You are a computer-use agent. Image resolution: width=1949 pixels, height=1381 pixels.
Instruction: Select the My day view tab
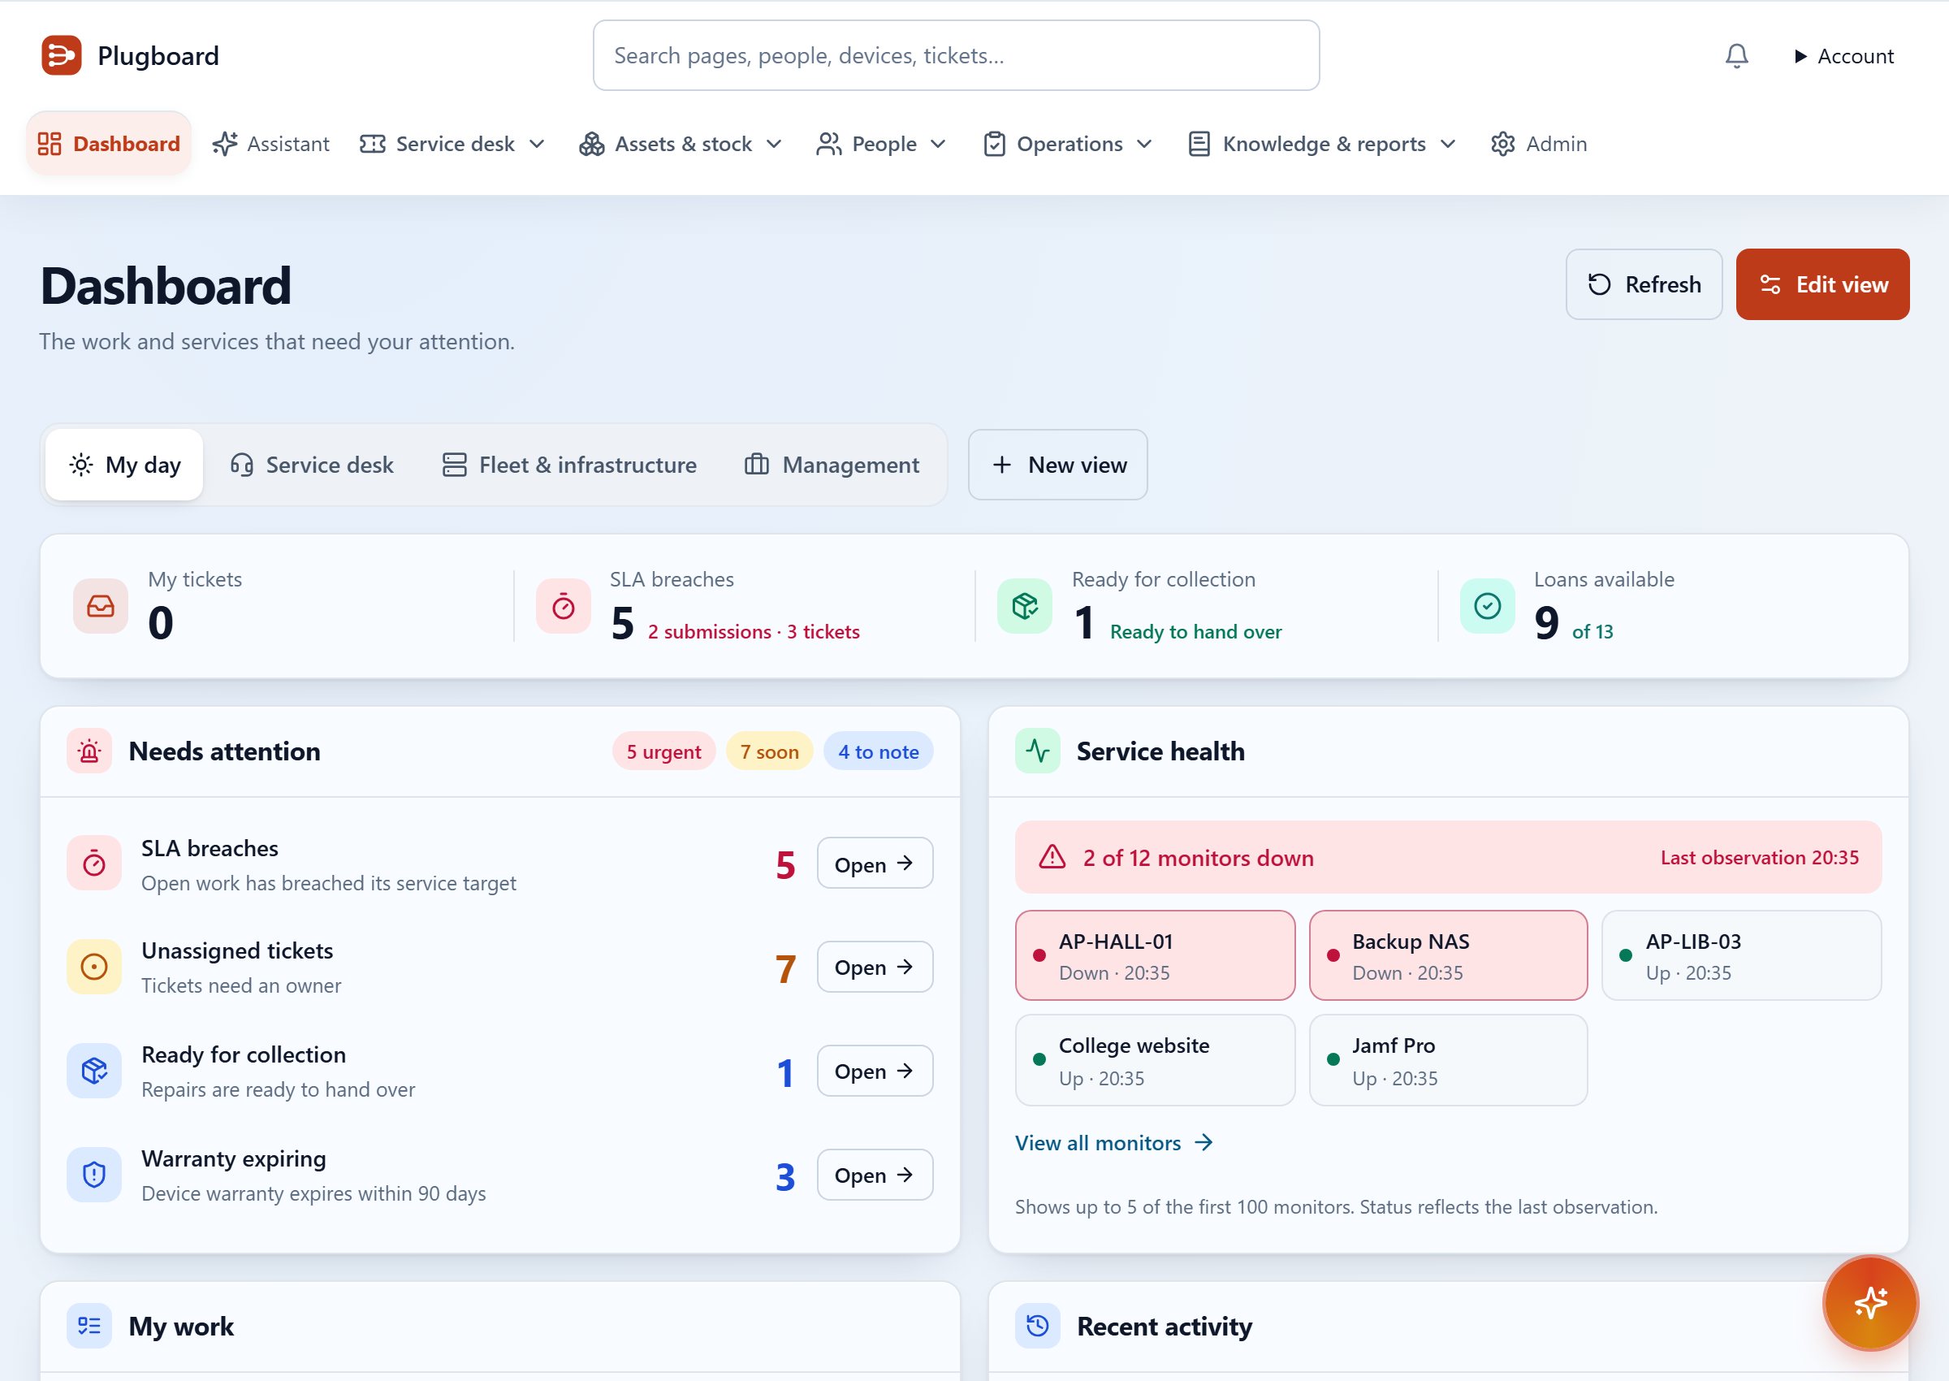[x=124, y=465]
